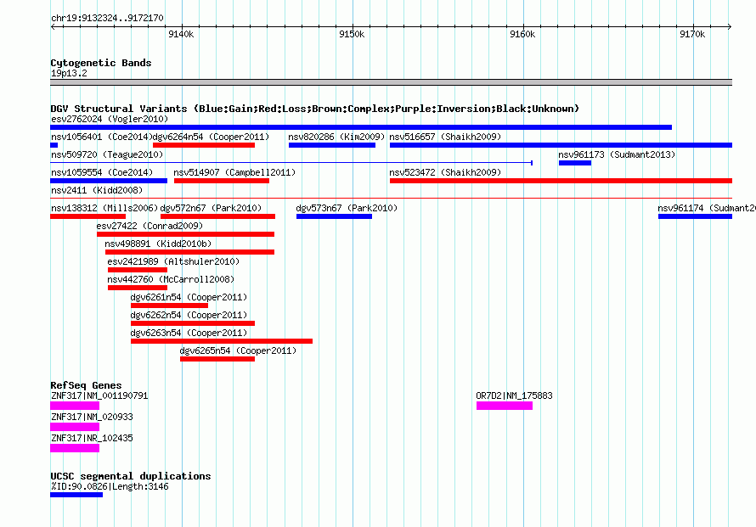Select dgv6262n54 (Cooper2011) label

click(x=189, y=315)
